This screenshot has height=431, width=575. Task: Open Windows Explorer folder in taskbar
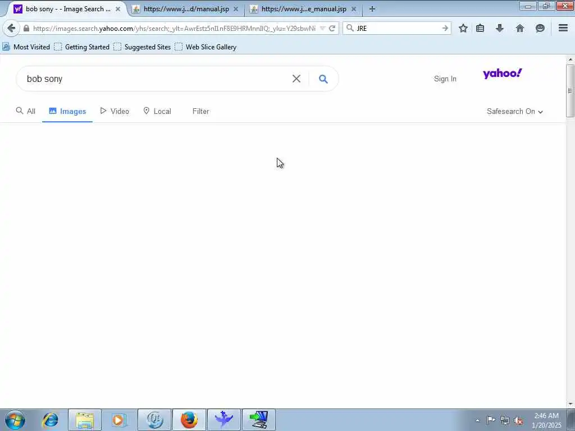tap(85, 420)
